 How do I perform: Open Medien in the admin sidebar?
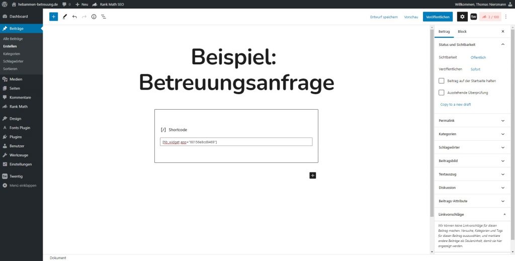pyautogui.click(x=16, y=79)
